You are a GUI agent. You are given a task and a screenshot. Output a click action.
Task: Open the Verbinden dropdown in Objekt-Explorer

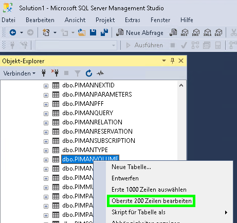pos(20,73)
